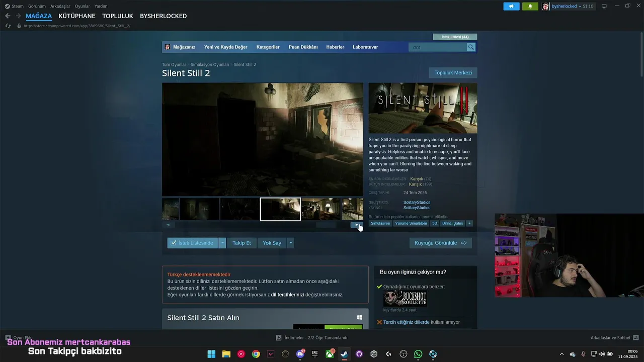Click the store search field
644x362 pixels.
click(x=438, y=47)
